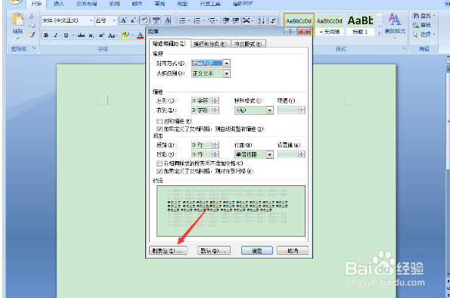
Task: Click the Grow Font icon
Action: point(123,20)
